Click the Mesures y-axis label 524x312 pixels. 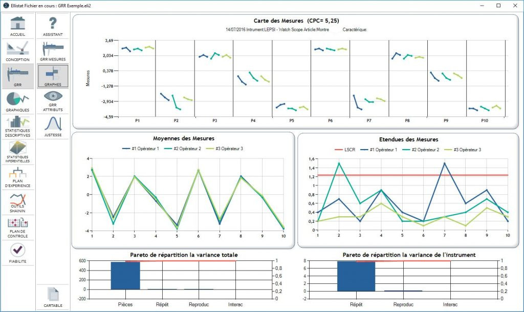(88, 78)
